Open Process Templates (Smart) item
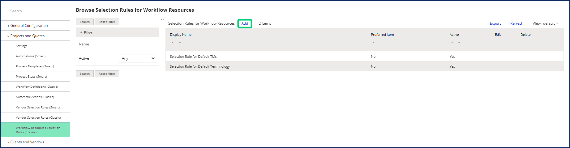The image size is (570, 148). tap(35, 66)
